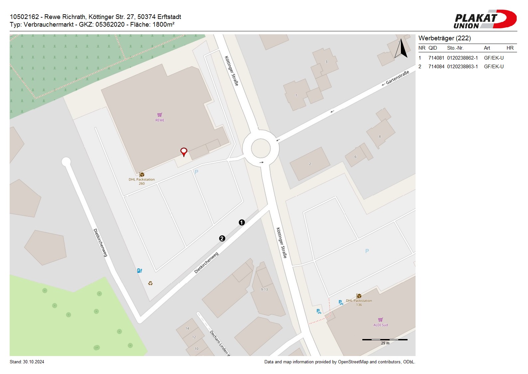Click the 25 m scale bar
The width and height of the screenshot is (528, 374).
385,340
